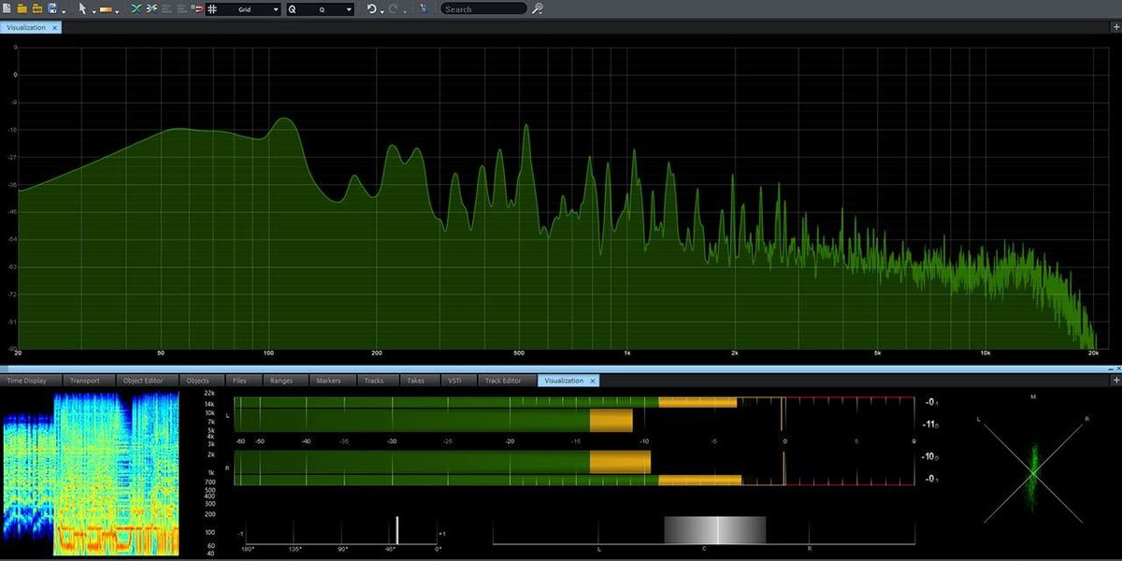Toggle the grid hash icon

click(x=213, y=8)
